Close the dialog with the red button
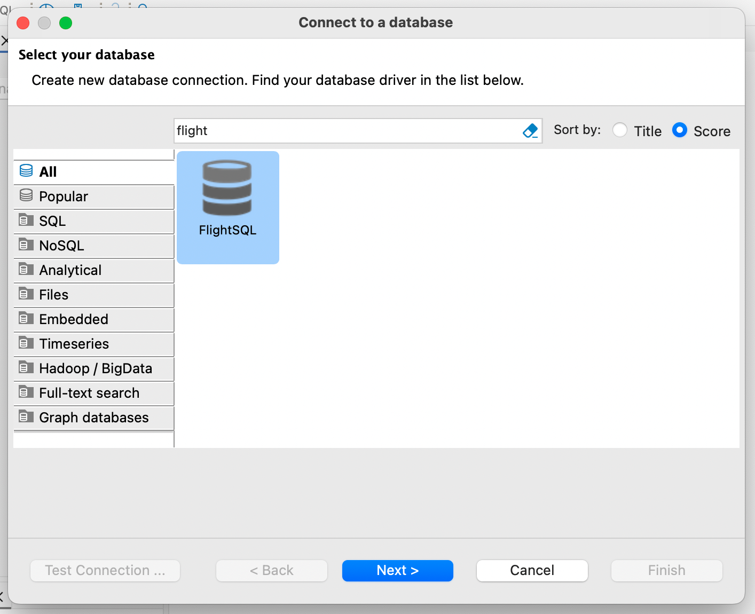 tap(23, 23)
